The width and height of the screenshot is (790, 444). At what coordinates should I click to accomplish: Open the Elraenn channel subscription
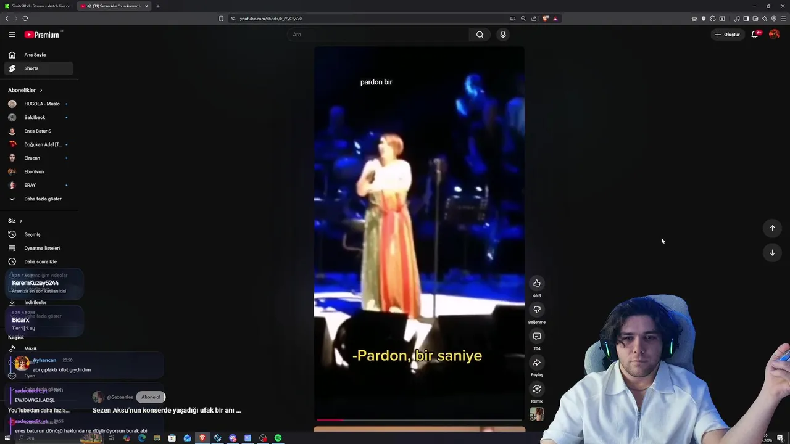coord(39,158)
